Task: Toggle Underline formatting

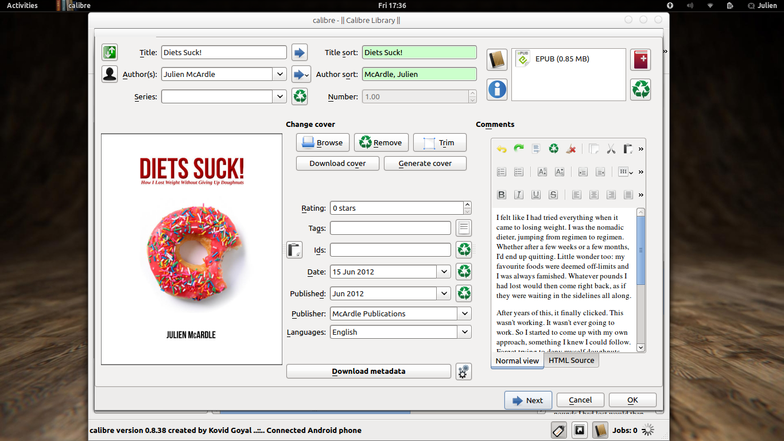Action: pos(536,195)
